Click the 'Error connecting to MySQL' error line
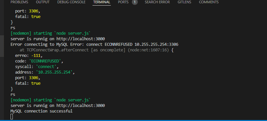The height and width of the screenshot is (121, 267). [x=94, y=44]
